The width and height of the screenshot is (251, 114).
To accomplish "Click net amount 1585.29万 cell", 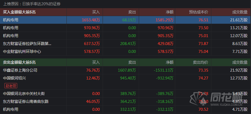I will (164, 20).
